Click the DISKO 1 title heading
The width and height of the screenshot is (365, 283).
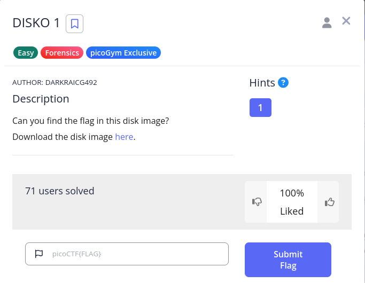click(36, 23)
